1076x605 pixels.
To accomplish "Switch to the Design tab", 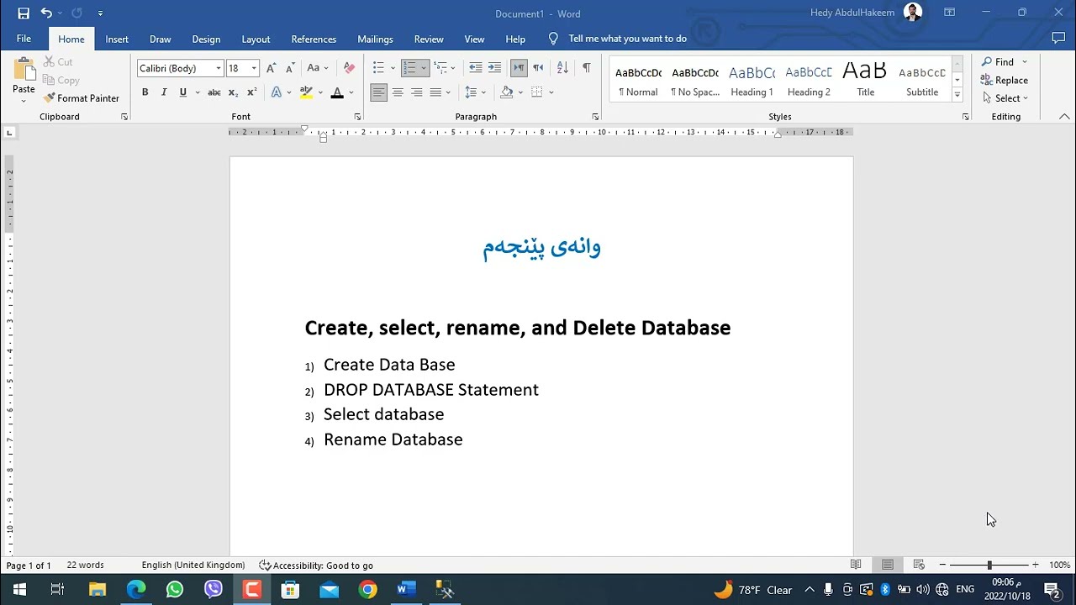I will pyautogui.click(x=206, y=39).
